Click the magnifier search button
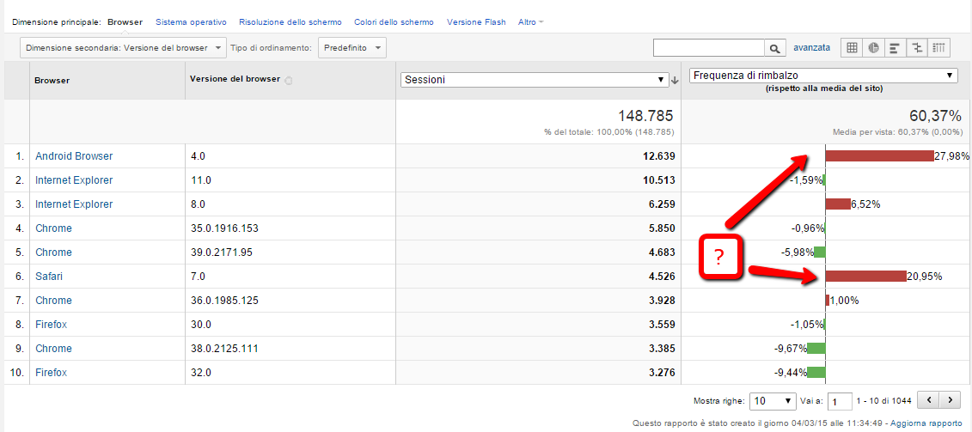 tap(776, 48)
